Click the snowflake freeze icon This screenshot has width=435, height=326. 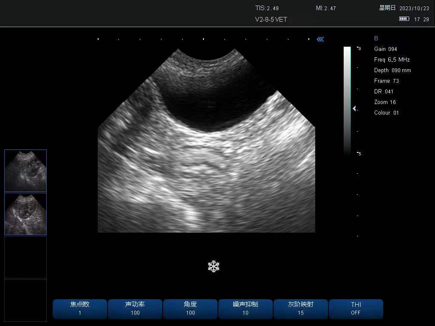tap(214, 267)
